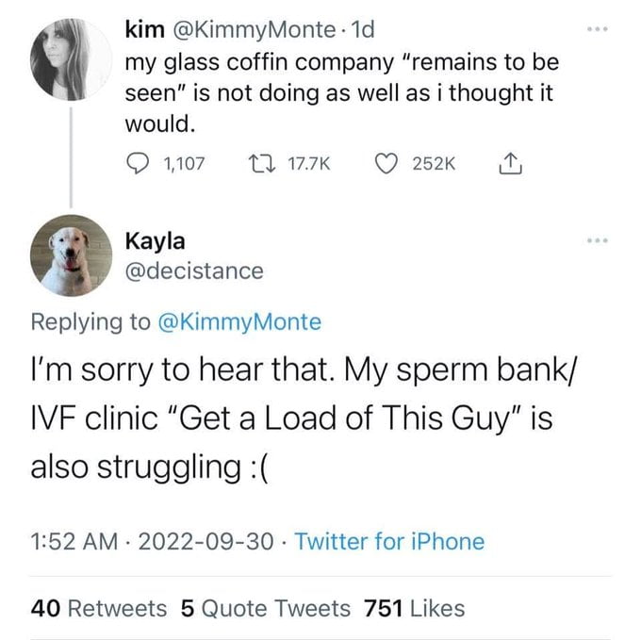The width and height of the screenshot is (641, 640).
Task: Open Kayla's dog profile picture
Action: pyautogui.click(x=71, y=255)
